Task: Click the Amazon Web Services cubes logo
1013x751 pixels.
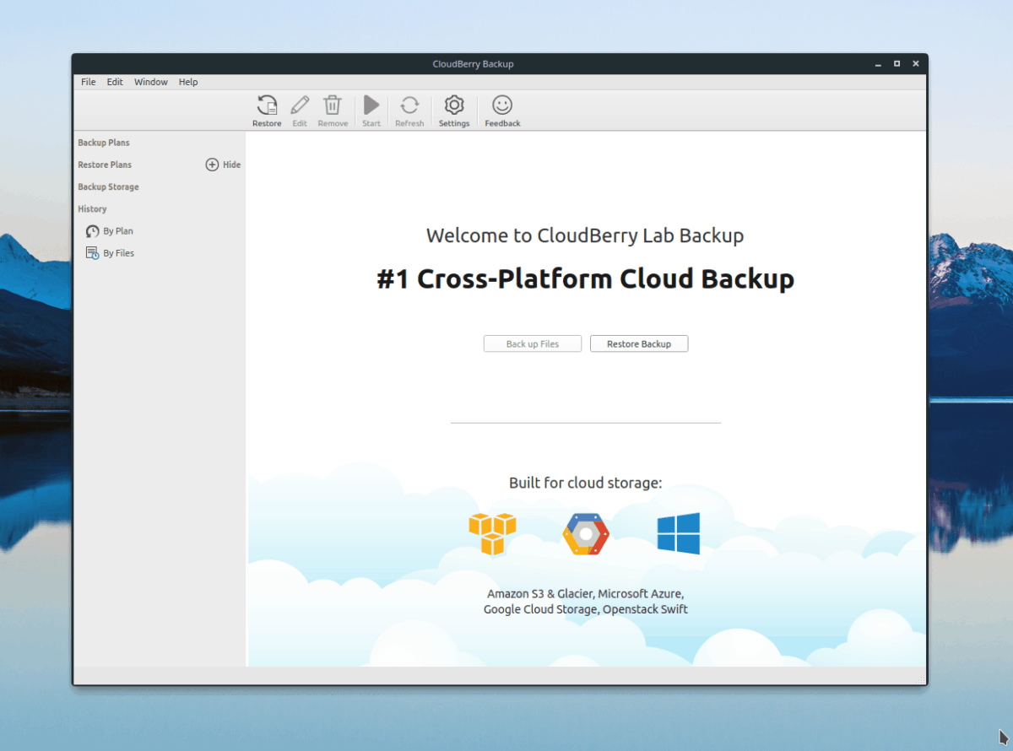Action: 492,532
